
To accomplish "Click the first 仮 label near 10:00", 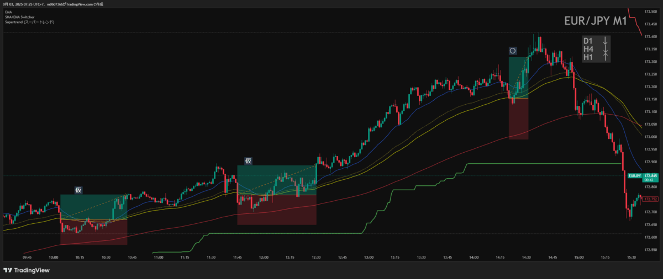I will [x=78, y=190].
